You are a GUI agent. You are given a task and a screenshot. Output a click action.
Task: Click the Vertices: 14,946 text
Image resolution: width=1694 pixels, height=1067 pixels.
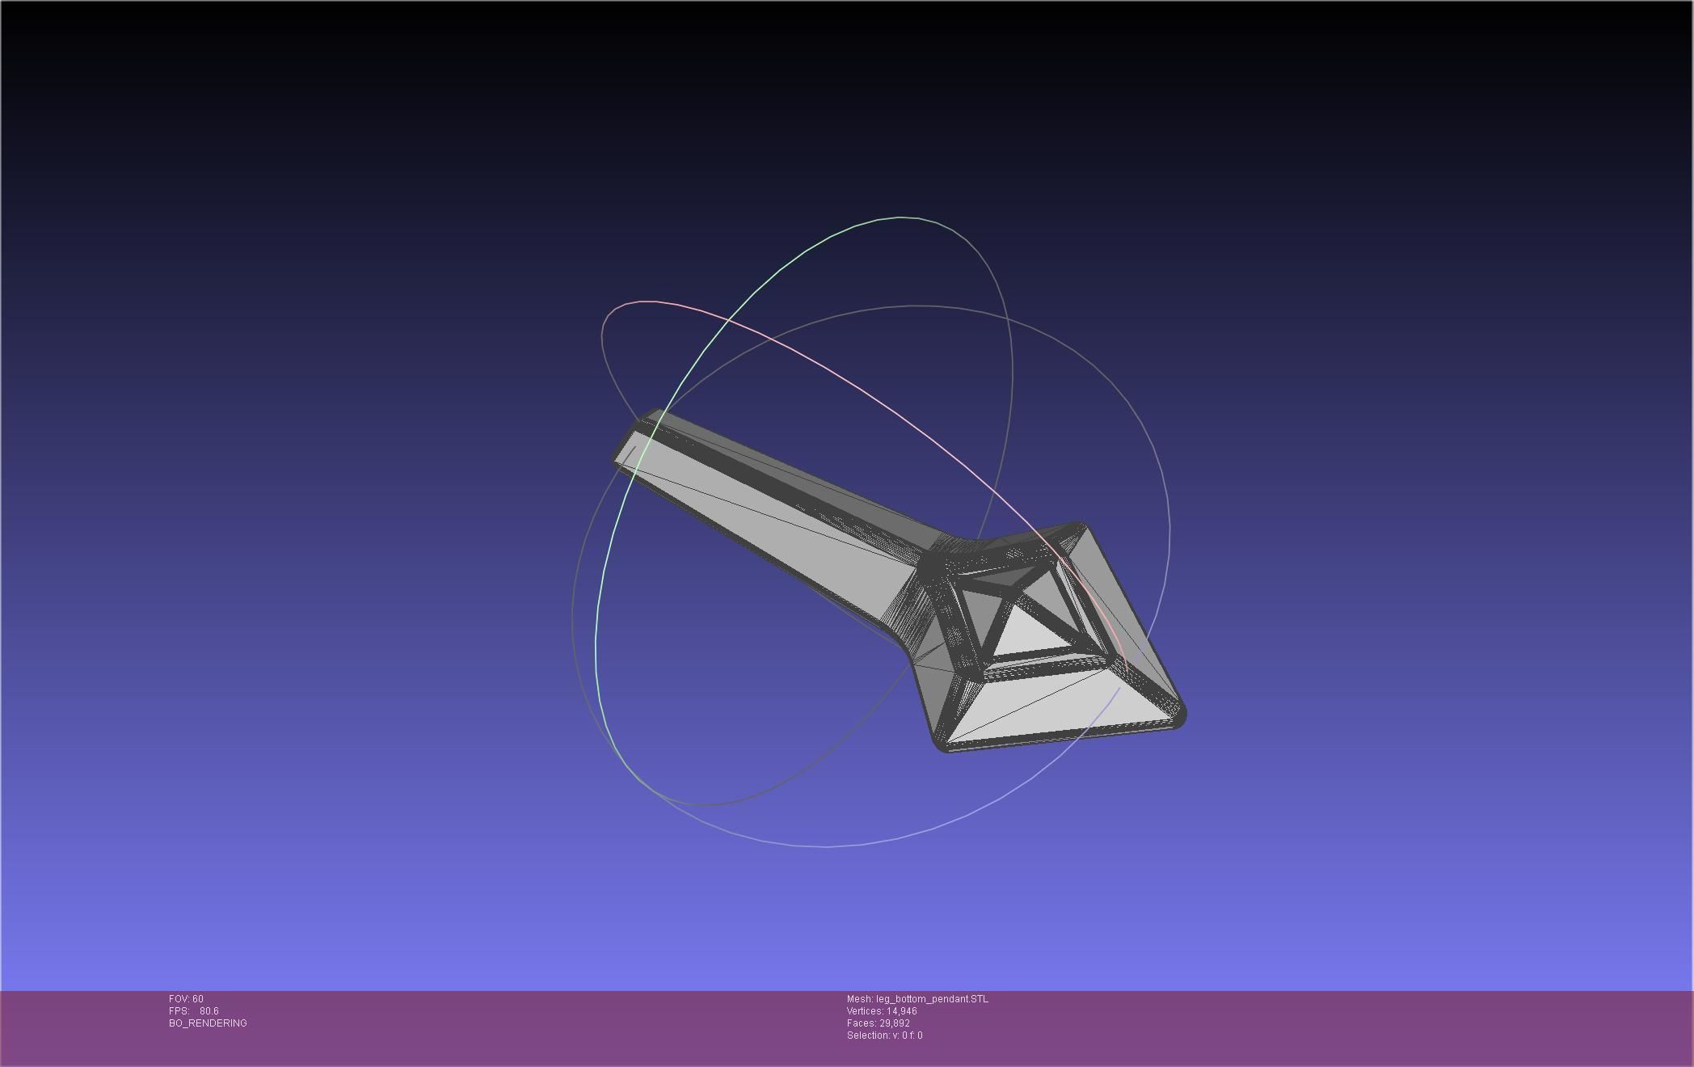pos(882,1011)
